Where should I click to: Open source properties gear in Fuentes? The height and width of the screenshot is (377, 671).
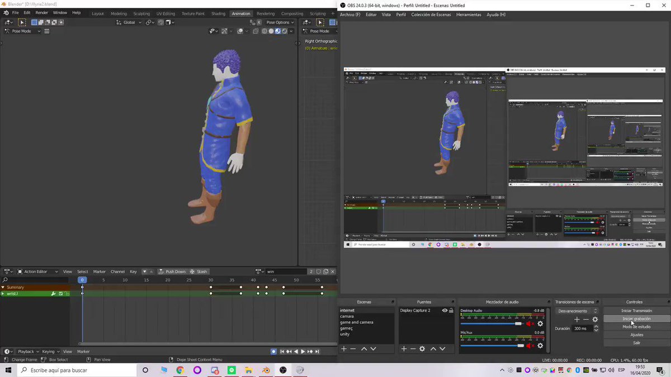tap(422, 349)
